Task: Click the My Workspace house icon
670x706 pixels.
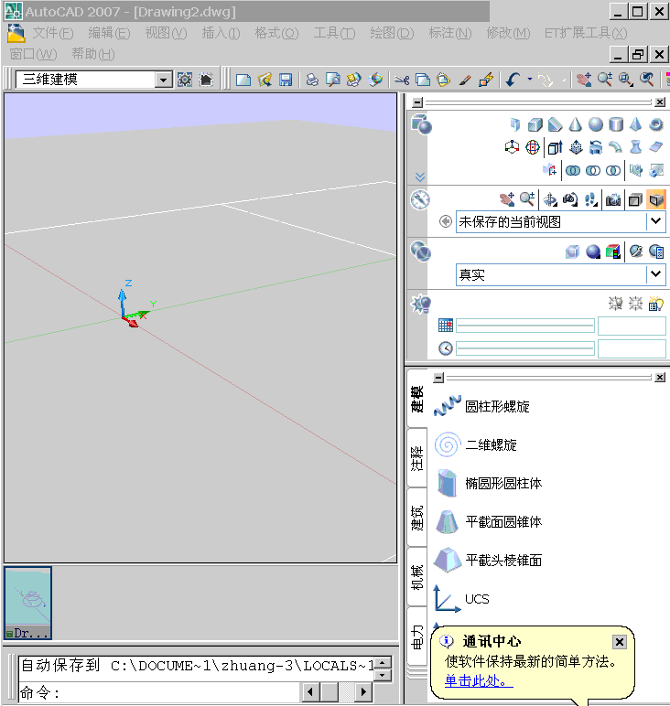Action: coord(206,80)
